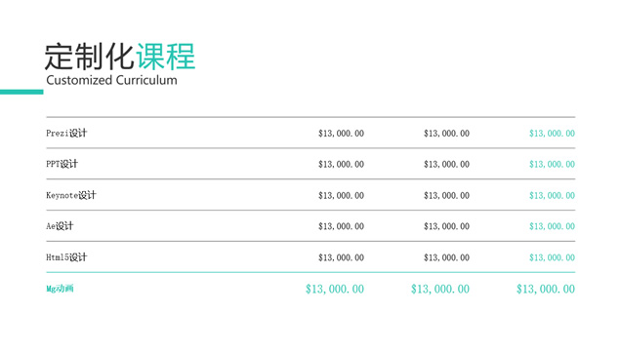Select the Customized Curriculum subtitle
This screenshot has height=352, width=620.
pos(111,80)
